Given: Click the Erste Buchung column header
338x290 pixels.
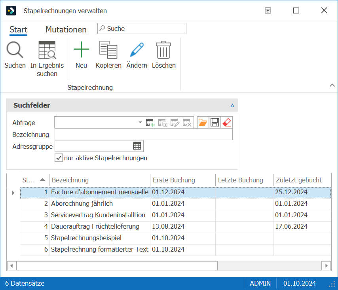Looking at the screenshot, I should [183, 180].
